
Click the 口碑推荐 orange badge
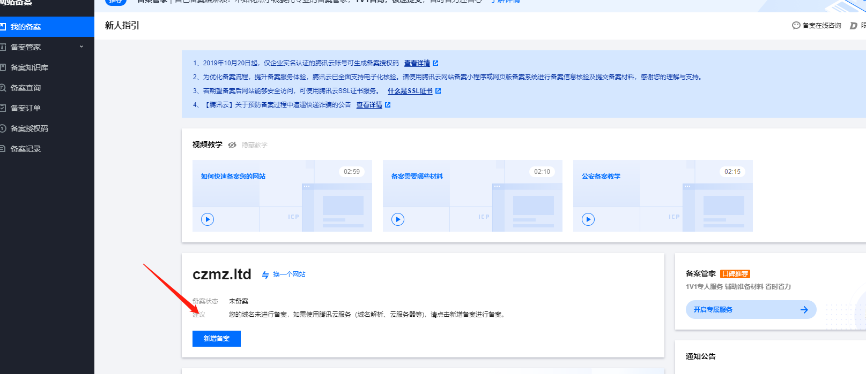735,274
